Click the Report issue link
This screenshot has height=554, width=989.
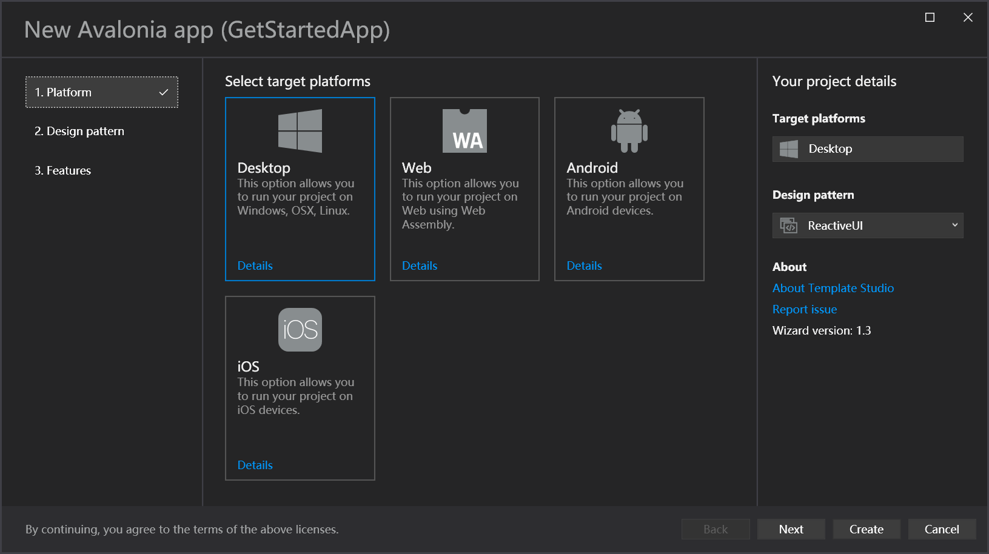pos(804,309)
